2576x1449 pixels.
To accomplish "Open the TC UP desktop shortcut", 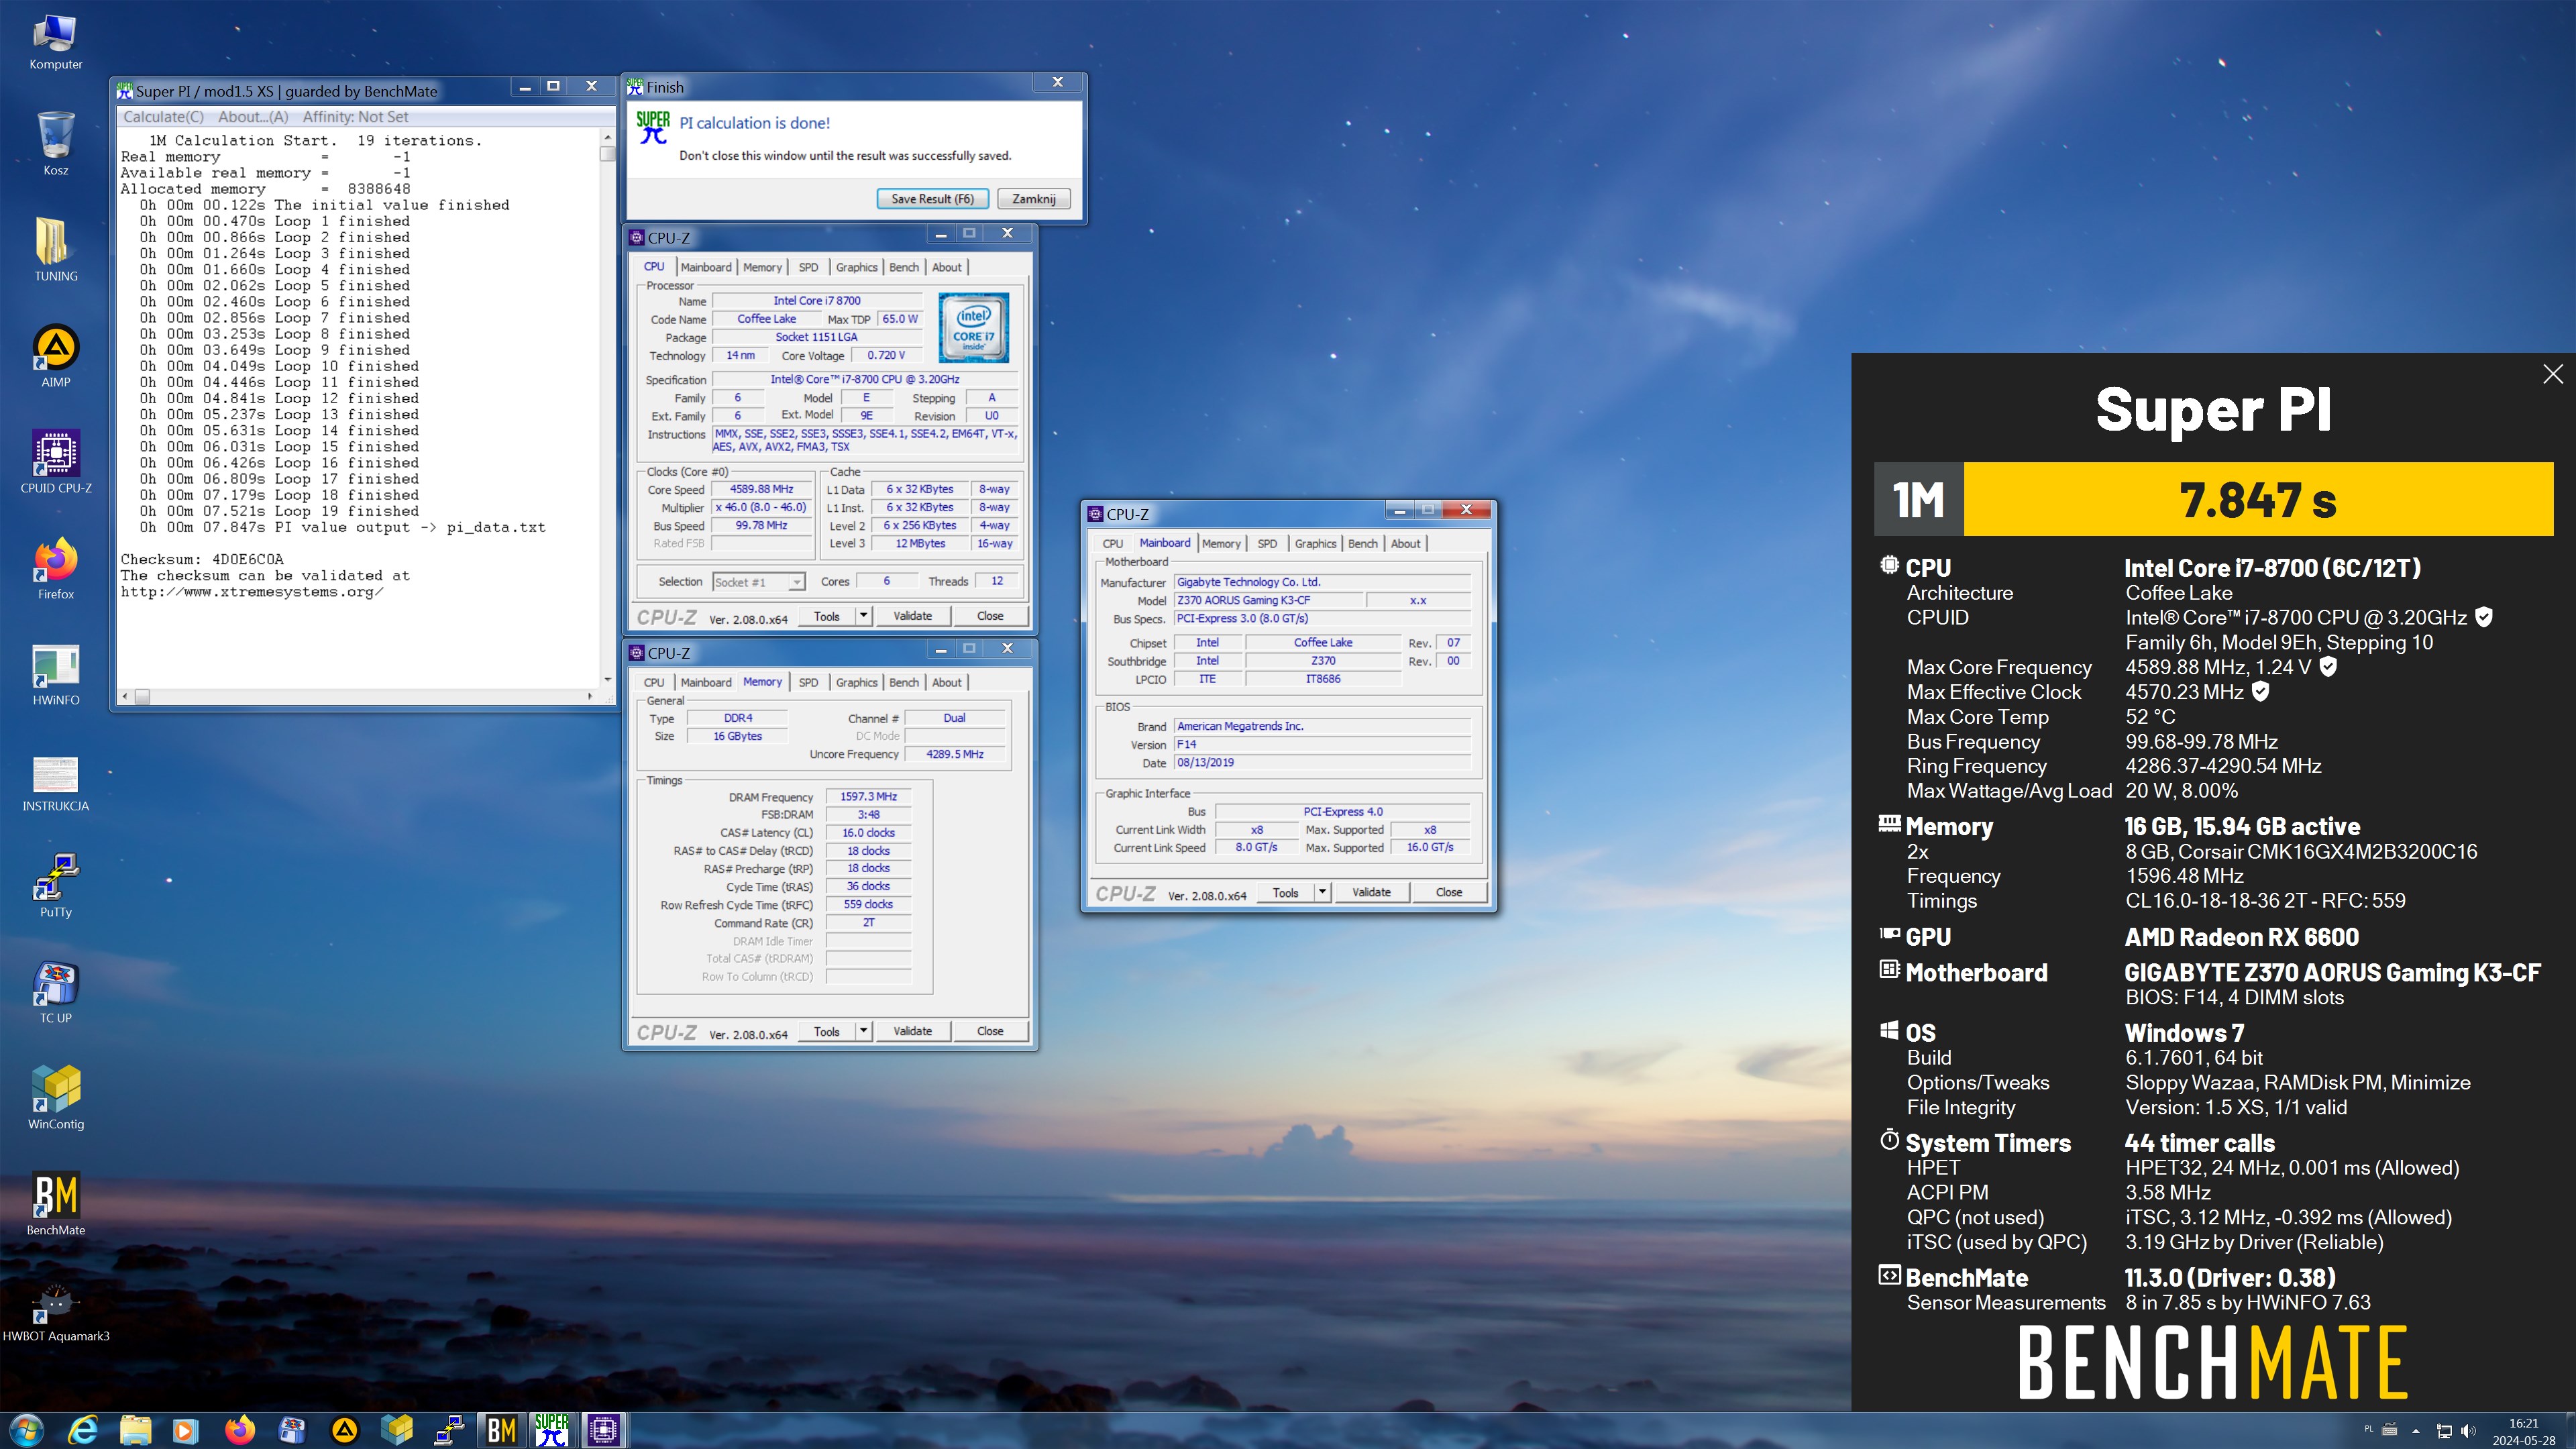I will pyautogui.click(x=55, y=992).
